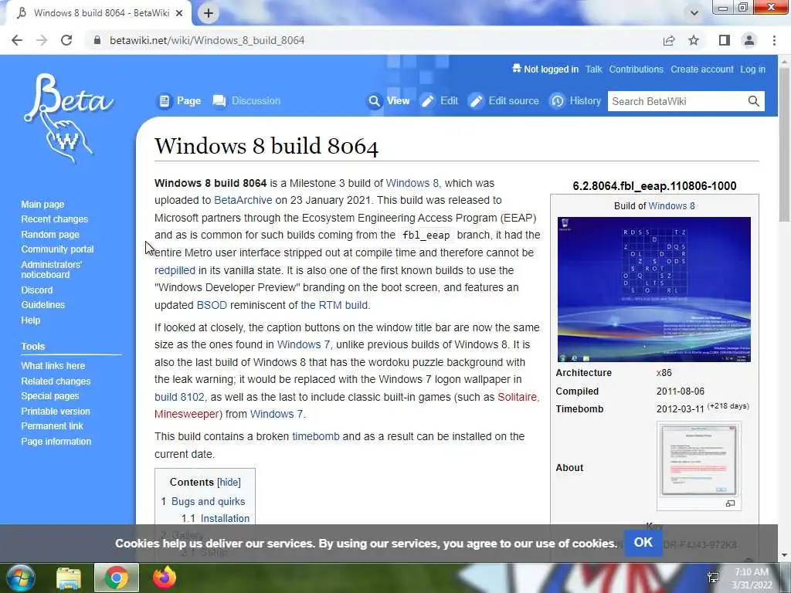Reload the page with the refresh icon
The height and width of the screenshot is (593, 791).
click(x=66, y=40)
